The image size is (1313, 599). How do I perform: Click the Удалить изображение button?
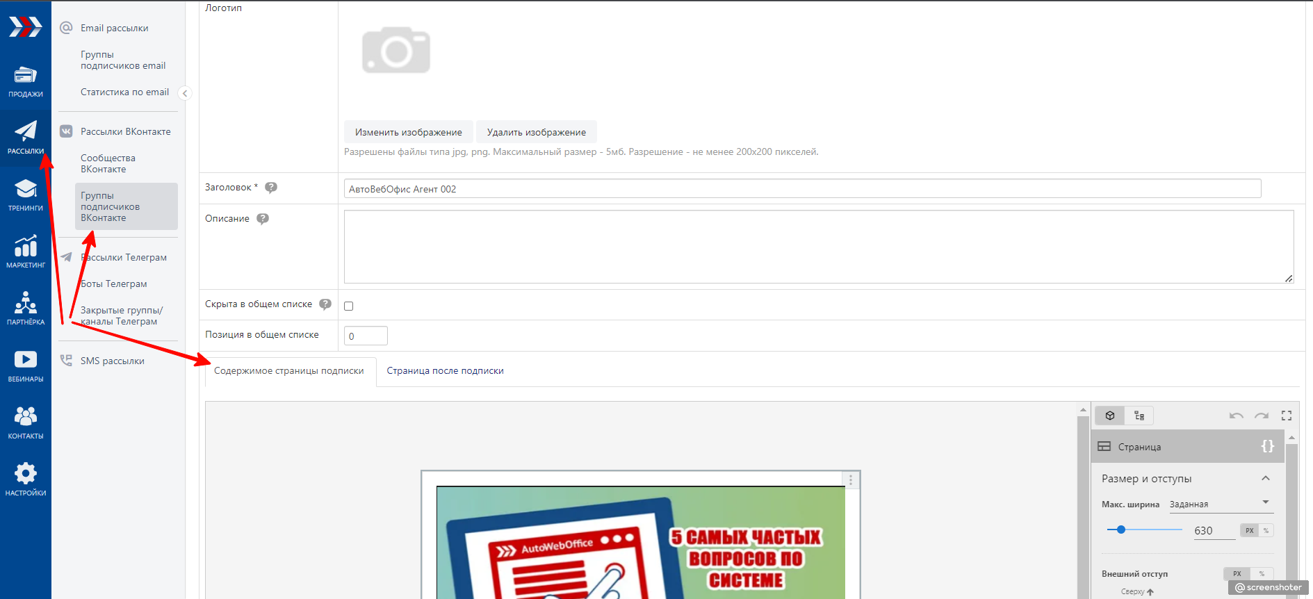536,132
